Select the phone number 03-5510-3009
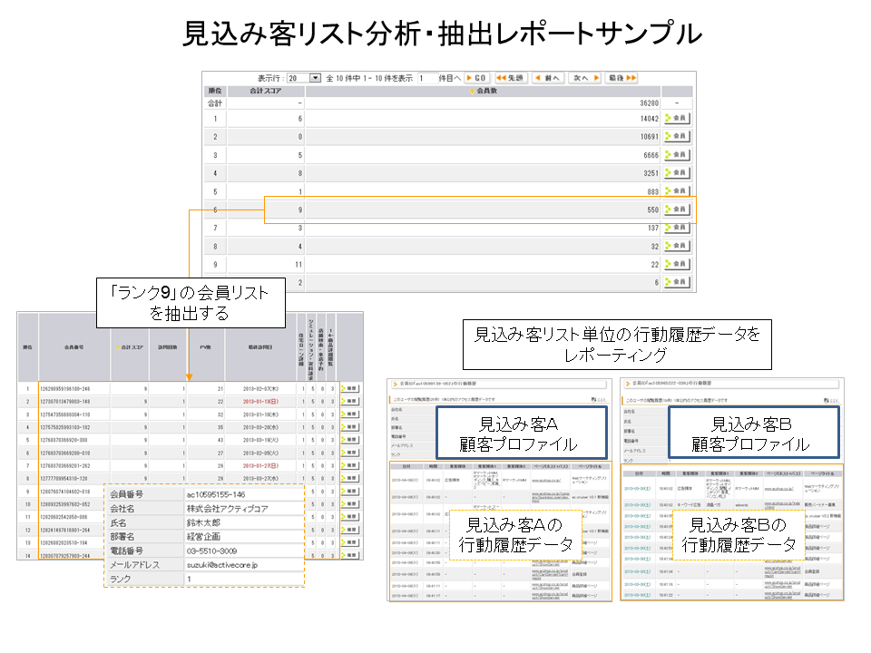871x653 pixels. 211,551
